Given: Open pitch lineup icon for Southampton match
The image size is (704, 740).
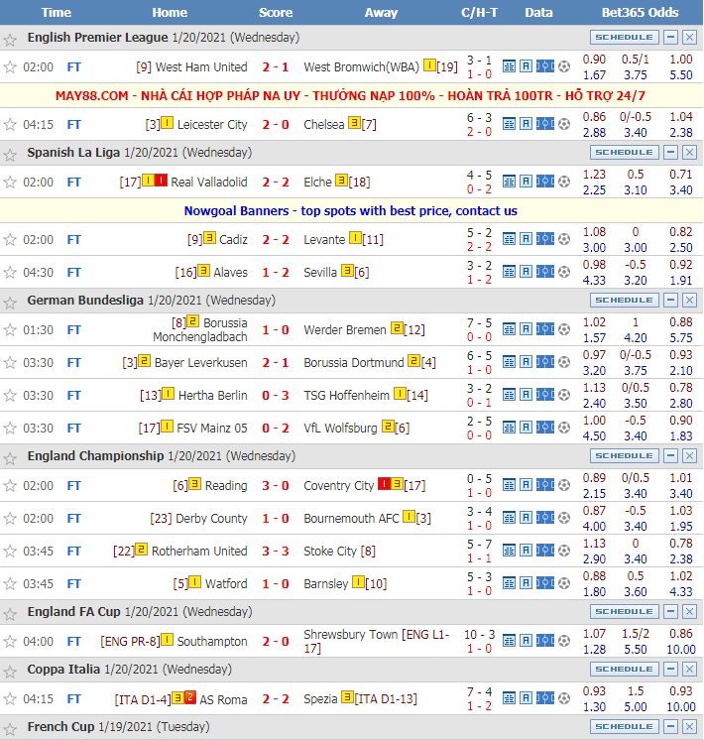Looking at the screenshot, I should click(x=545, y=641).
